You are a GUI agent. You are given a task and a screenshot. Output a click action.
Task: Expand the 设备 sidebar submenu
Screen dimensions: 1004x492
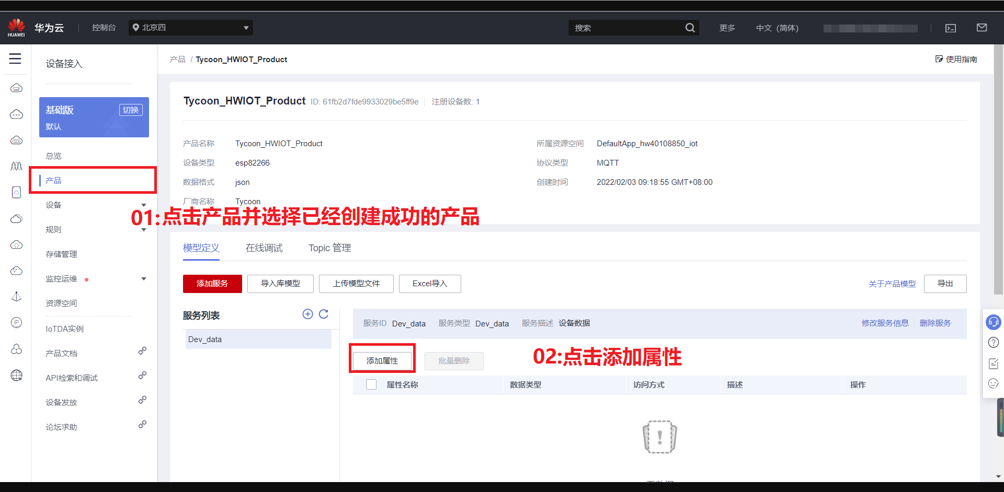[143, 205]
